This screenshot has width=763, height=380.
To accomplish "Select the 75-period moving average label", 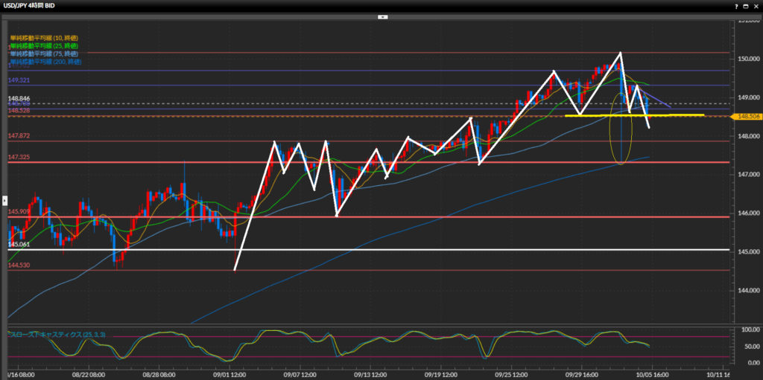I will pyautogui.click(x=45, y=54).
